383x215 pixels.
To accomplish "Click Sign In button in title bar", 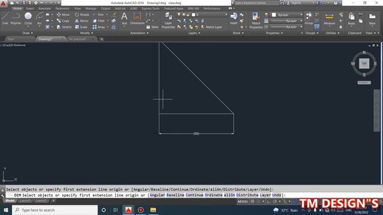I will (294, 3).
